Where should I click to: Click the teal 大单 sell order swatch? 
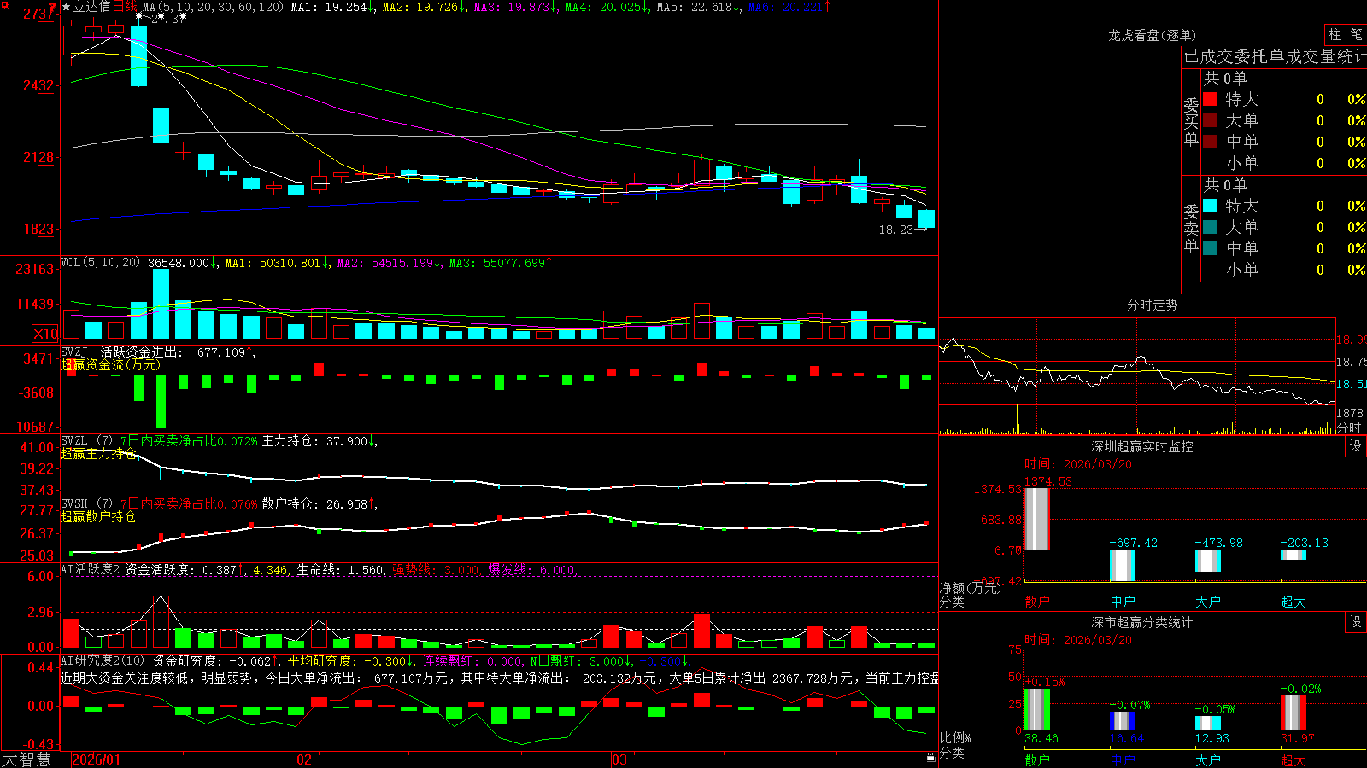point(1210,227)
